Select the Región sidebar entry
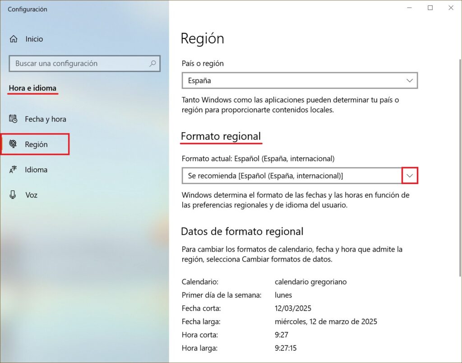The width and height of the screenshot is (462, 363). coord(36,144)
